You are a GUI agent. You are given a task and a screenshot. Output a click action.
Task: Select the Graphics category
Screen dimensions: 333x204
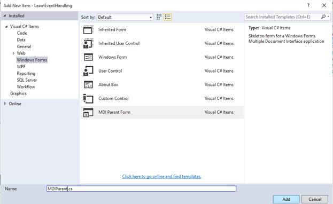[18, 93]
